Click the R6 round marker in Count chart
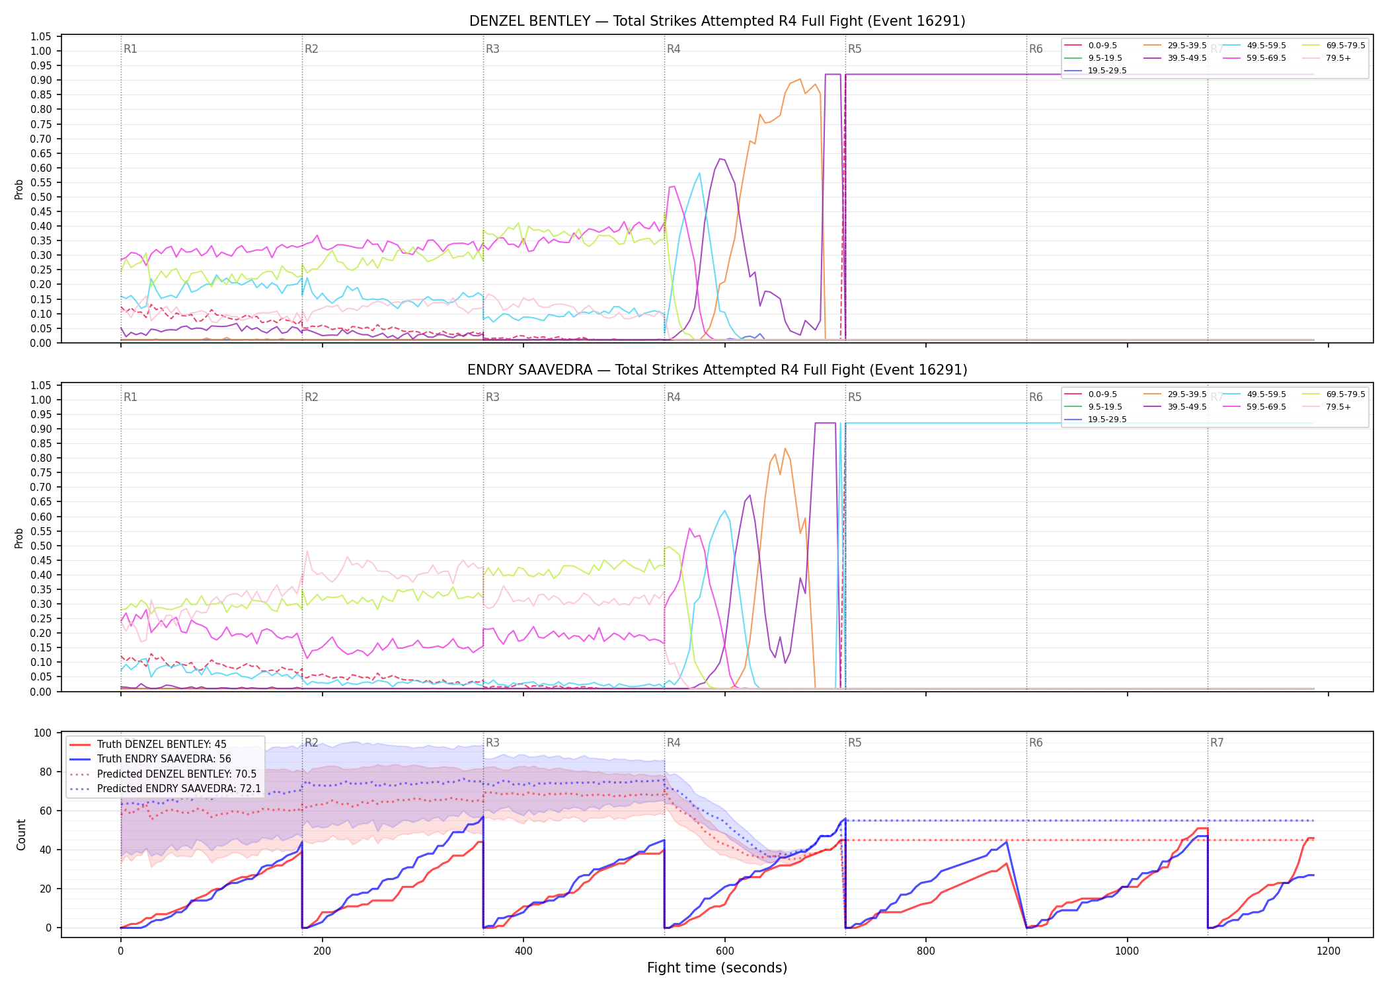Viewport: 1388px width, 991px height. click(1036, 743)
